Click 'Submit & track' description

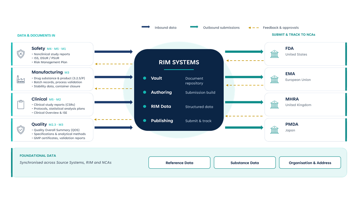[x=198, y=121]
